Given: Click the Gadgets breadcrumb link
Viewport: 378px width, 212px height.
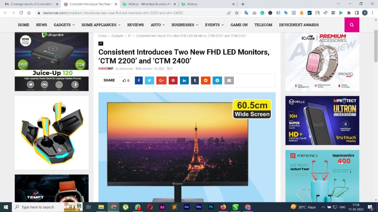Looking at the screenshot, I should tap(117, 36).
